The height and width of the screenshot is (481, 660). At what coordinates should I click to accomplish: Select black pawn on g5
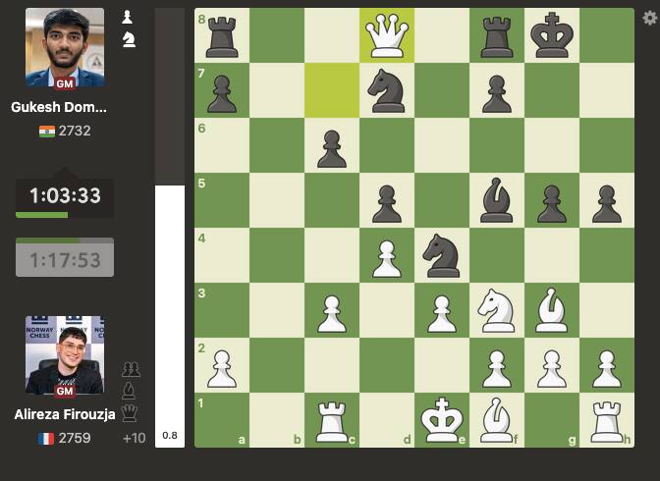[x=552, y=203]
